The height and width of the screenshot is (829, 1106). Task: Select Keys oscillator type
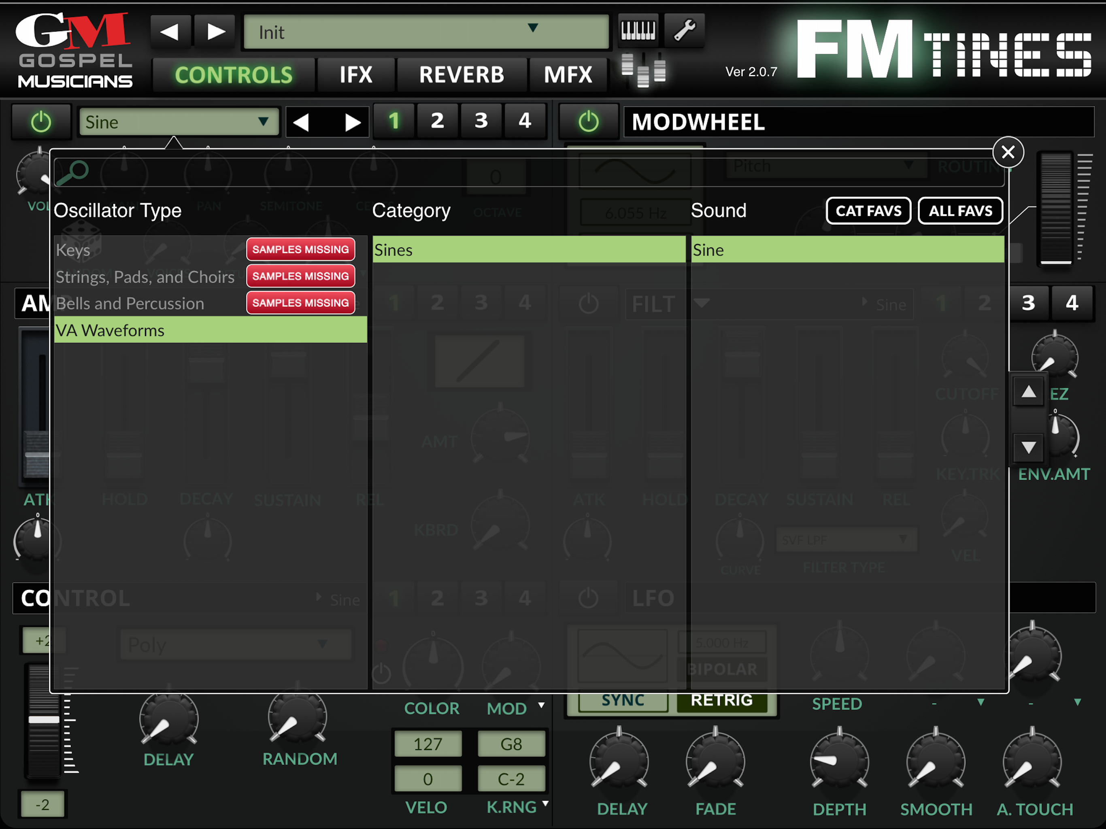[x=211, y=249]
